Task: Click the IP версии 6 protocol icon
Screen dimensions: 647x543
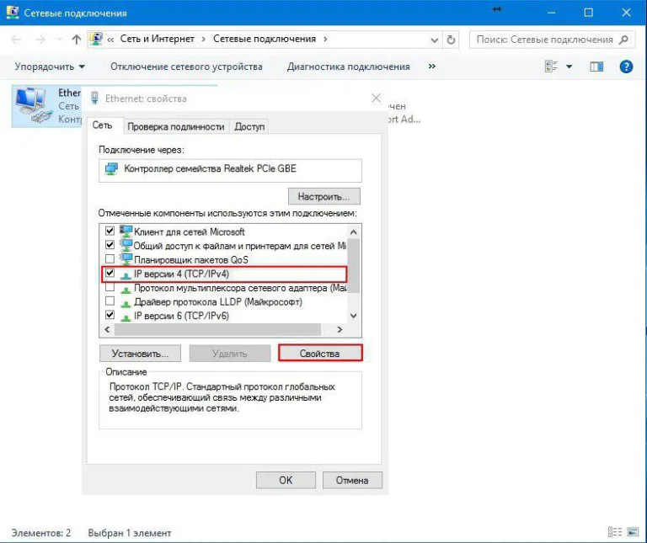Action: [126, 317]
